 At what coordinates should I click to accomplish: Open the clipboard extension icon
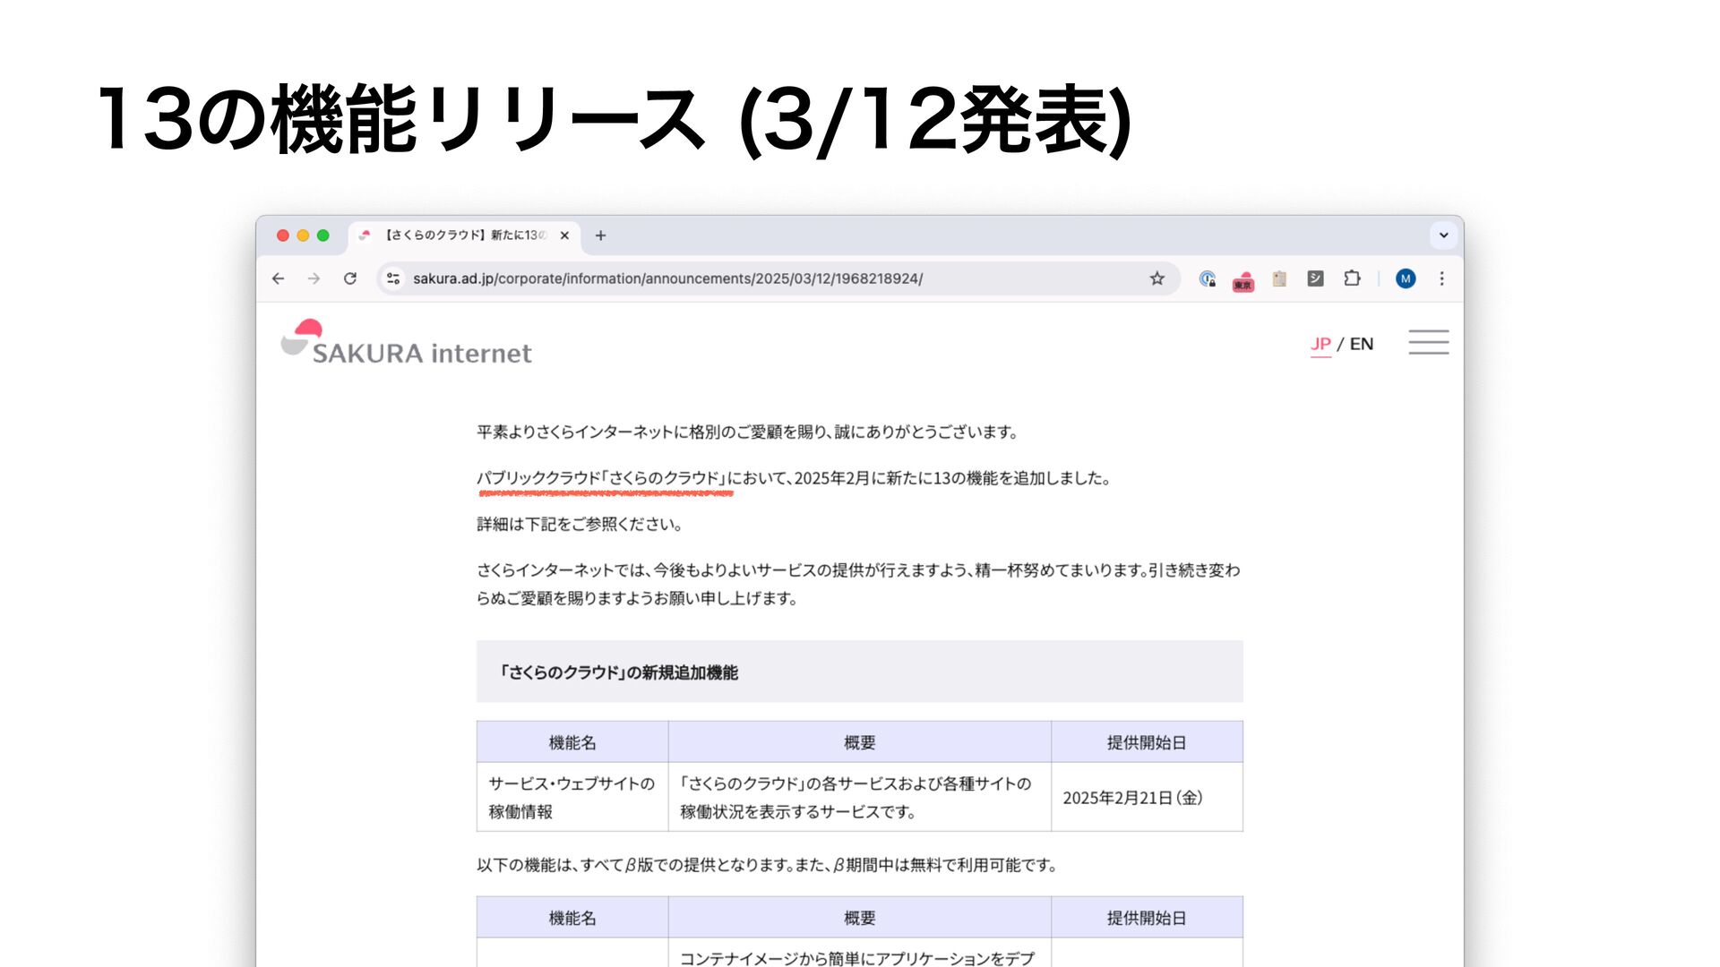pyautogui.click(x=1279, y=278)
